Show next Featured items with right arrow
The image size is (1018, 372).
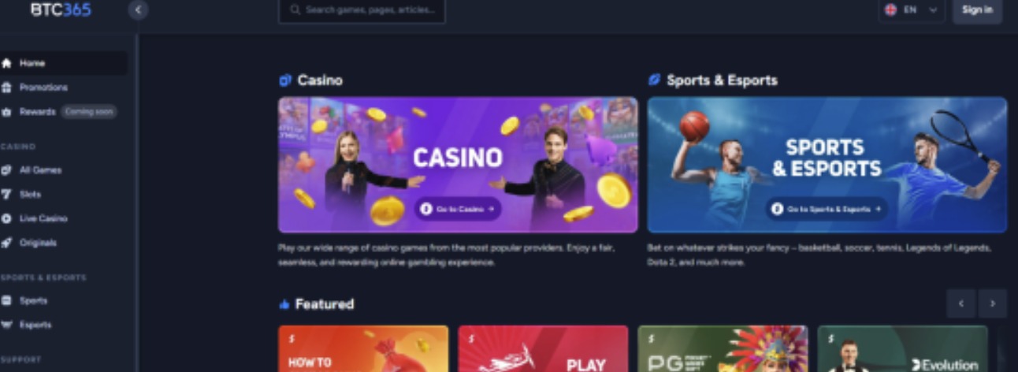[993, 303]
